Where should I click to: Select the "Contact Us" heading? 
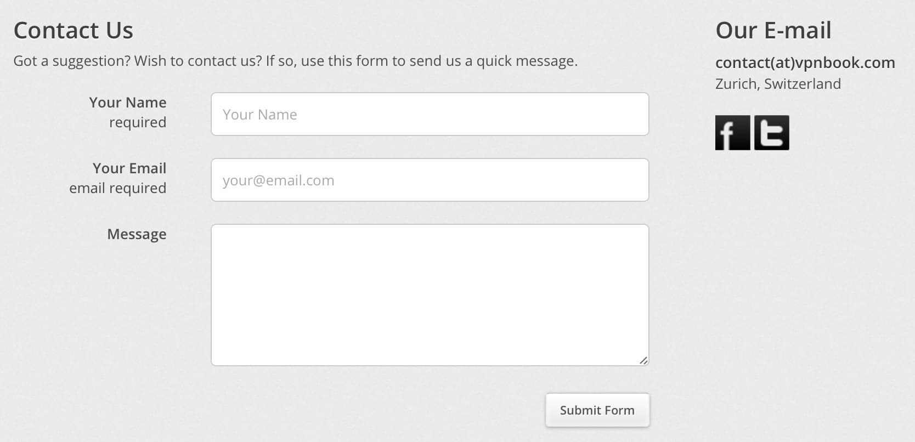coord(74,30)
